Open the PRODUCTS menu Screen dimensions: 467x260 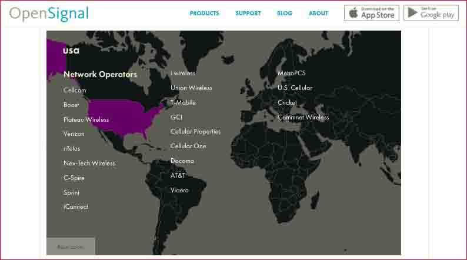(x=204, y=14)
